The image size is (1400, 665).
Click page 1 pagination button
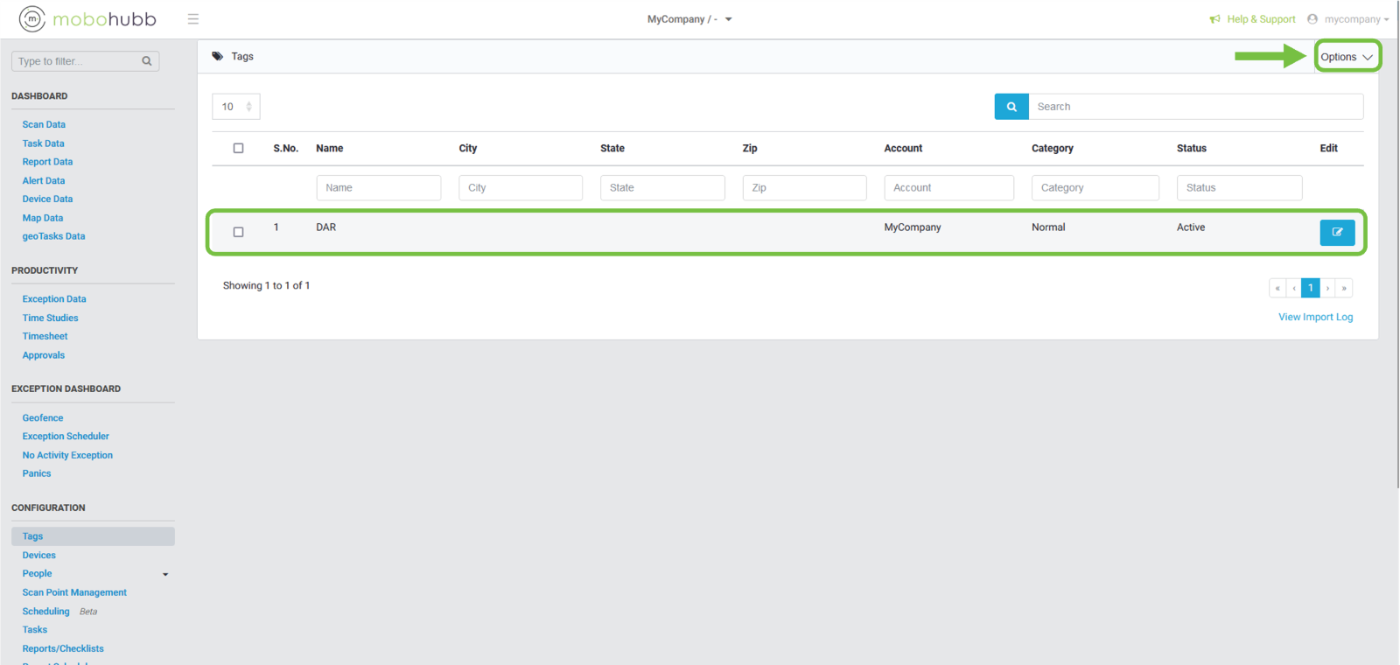(x=1310, y=288)
